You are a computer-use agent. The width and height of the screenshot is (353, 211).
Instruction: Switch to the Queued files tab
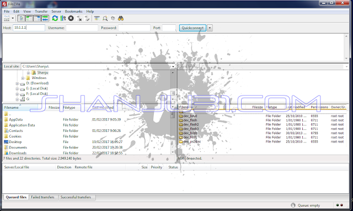pos(16,197)
